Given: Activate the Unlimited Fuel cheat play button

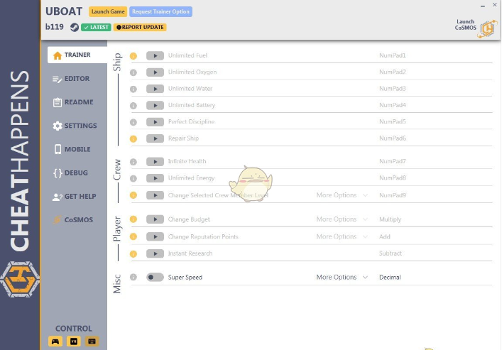Looking at the screenshot, I should pyautogui.click(x=155, y=55).
